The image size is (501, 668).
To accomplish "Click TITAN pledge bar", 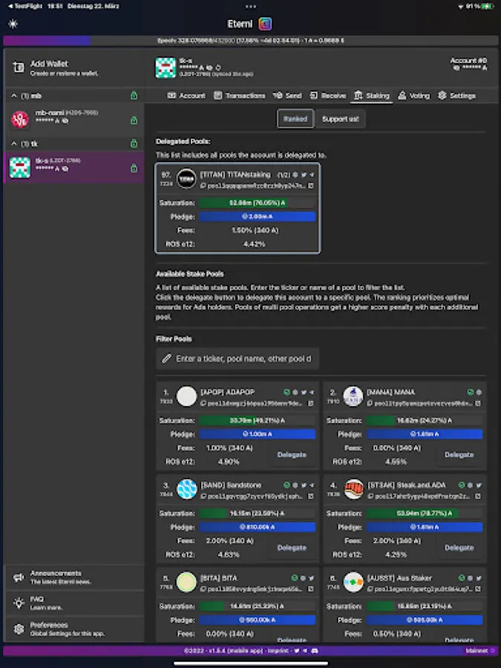I will [x=258, y=217].
